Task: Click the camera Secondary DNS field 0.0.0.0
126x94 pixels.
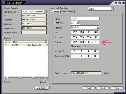Action: [85, 56]
